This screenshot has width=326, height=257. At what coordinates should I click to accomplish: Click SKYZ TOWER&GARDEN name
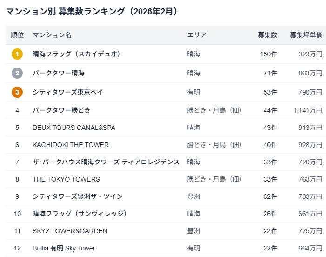click(x=70, y=231)
